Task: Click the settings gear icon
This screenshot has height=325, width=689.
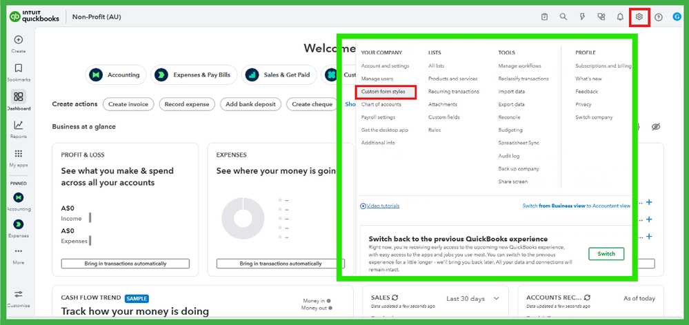Action: pos(639,17)
